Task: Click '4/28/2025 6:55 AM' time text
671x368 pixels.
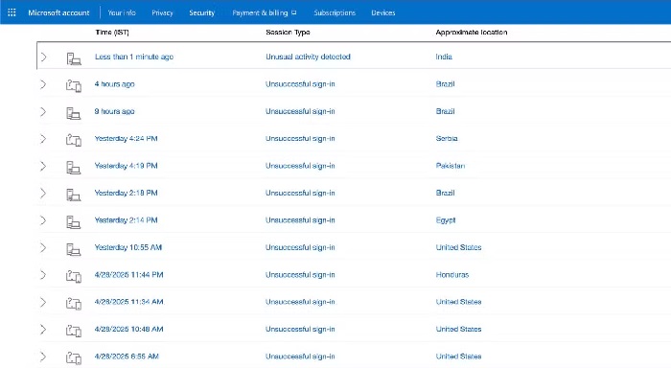Action: click(x=127, y=356)
